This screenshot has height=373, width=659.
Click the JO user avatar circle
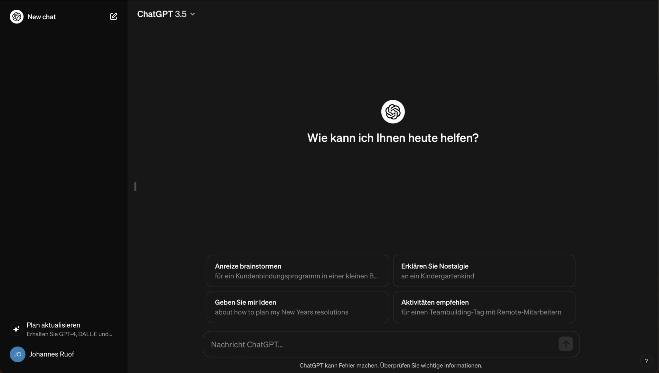17,354
